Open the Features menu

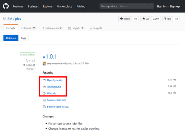[18, 6]
